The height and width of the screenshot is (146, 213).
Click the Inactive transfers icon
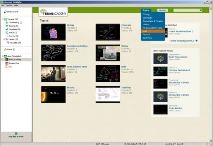point(7,36)
